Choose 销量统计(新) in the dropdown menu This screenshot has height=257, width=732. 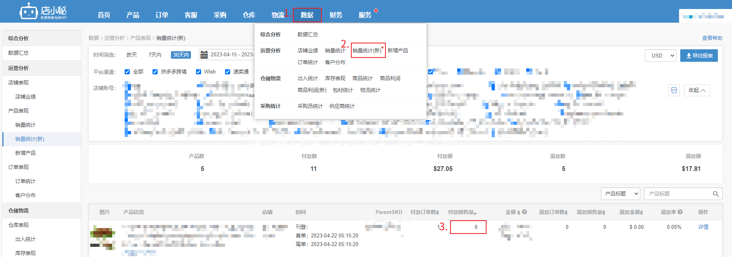tap(367, 50)
